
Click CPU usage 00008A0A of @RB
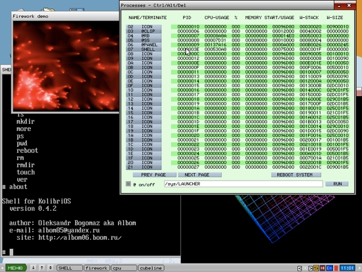[x=215, y=36]
